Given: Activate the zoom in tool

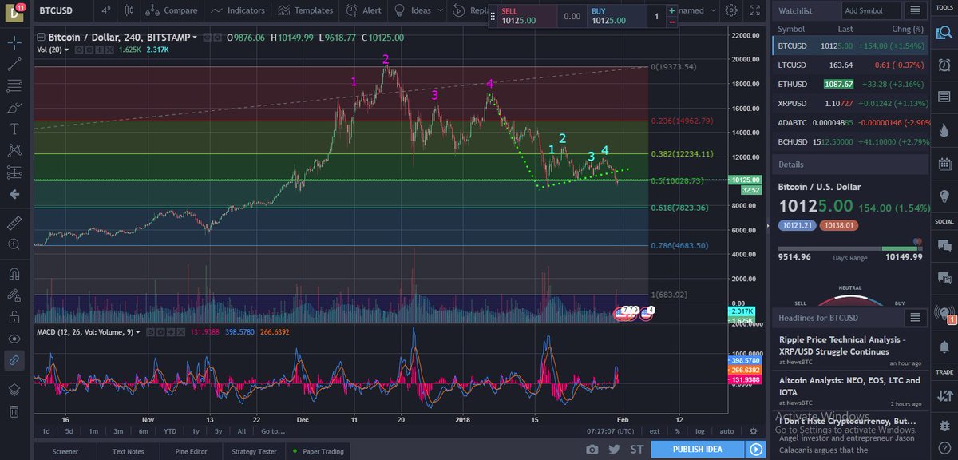Looking at the screenshot, I should [x=14, y=244].
